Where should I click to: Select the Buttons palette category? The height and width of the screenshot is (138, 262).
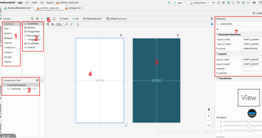click(8, 33)
